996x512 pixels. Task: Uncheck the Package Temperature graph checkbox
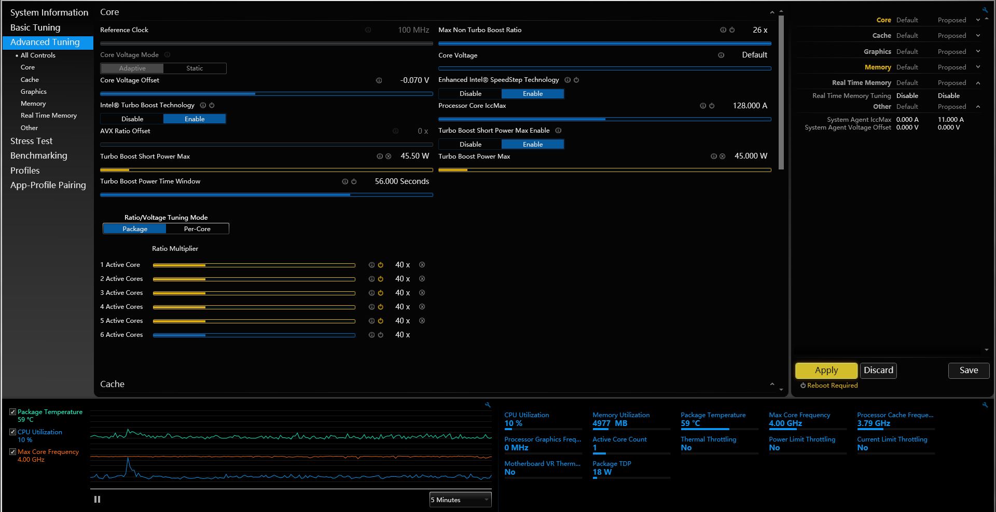13,412
